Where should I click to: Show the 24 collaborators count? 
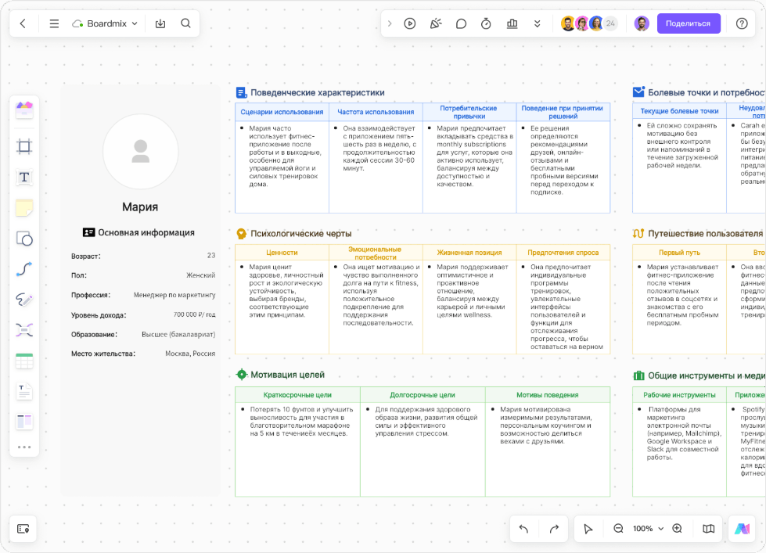tap(610, 23)
